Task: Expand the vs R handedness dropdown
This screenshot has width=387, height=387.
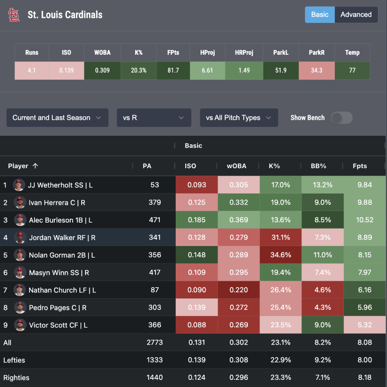Action: pyautogui.click(x=154, y=118)
